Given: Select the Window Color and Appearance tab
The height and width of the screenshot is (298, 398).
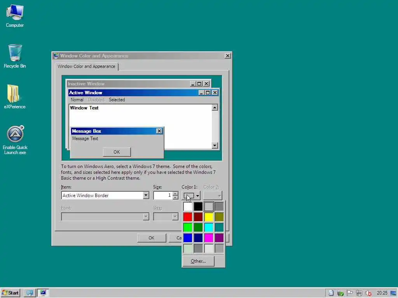Looking at the screenshot, I should (x=86, y=66).
